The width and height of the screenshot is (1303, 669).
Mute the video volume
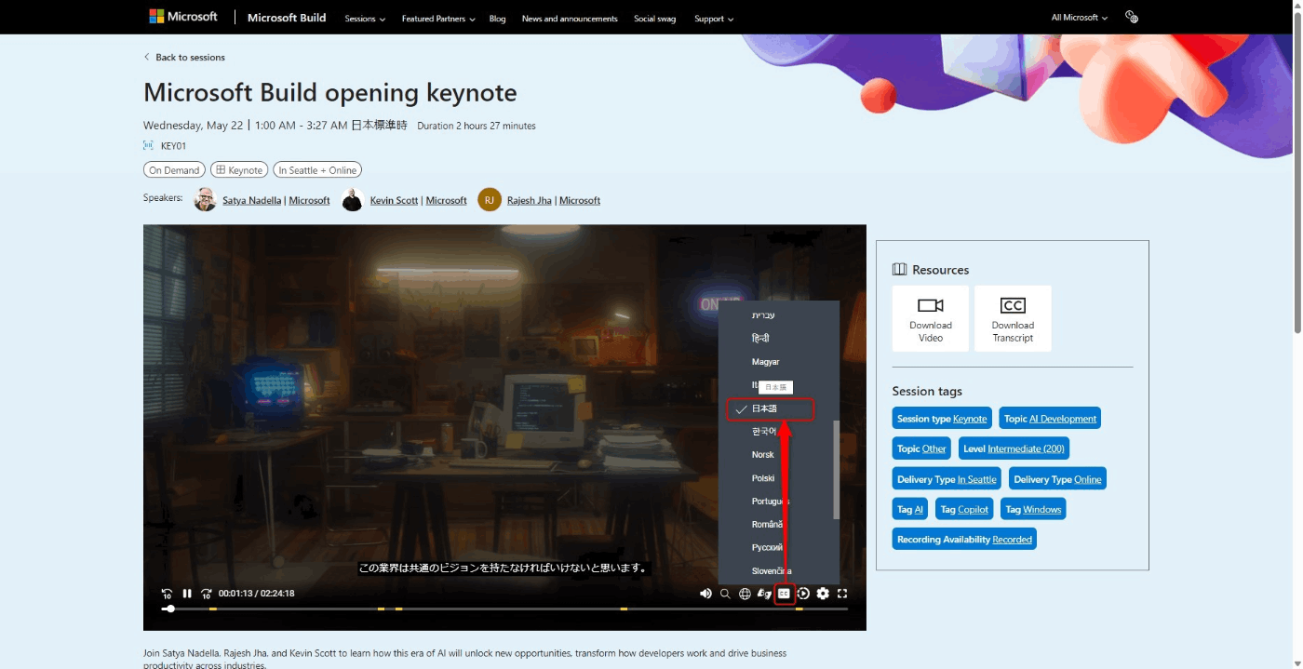click(705, 594)
